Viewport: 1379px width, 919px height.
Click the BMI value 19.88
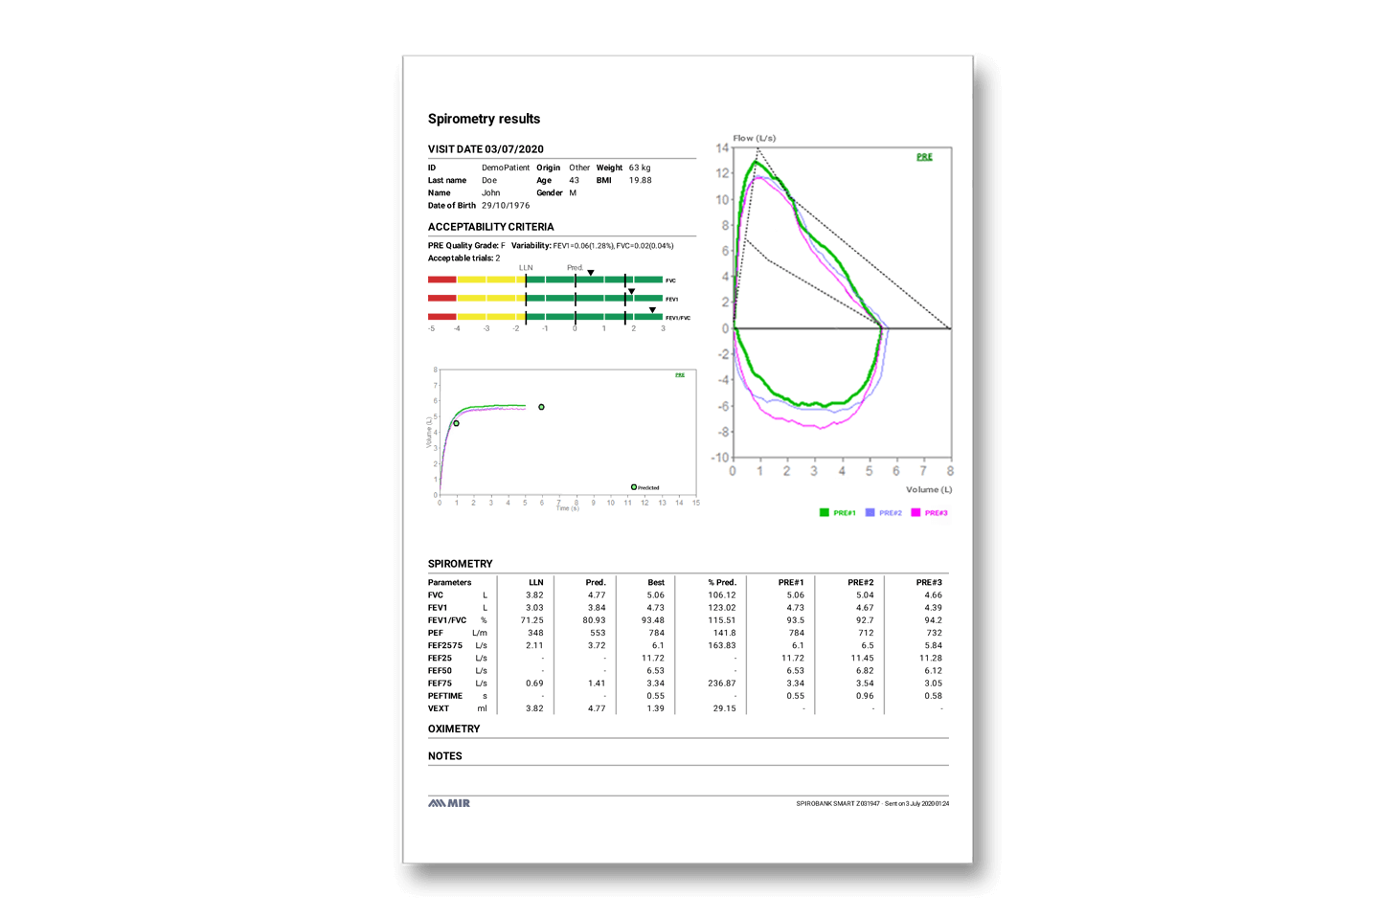point(640,180)
